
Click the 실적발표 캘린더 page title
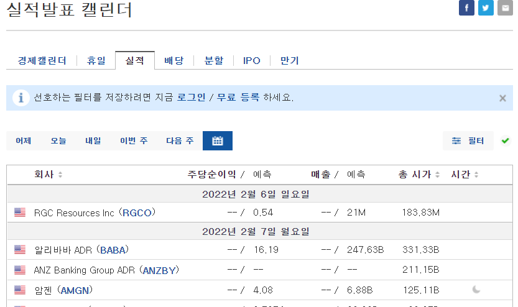(x=70, y=9)
